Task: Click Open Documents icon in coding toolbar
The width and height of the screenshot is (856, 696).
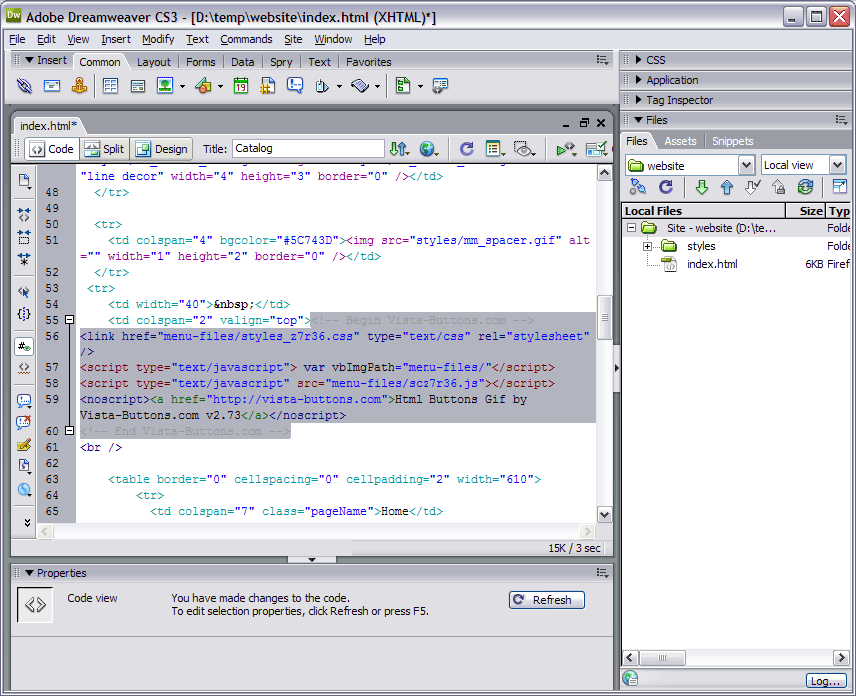Action: click(x=24, y=181)
